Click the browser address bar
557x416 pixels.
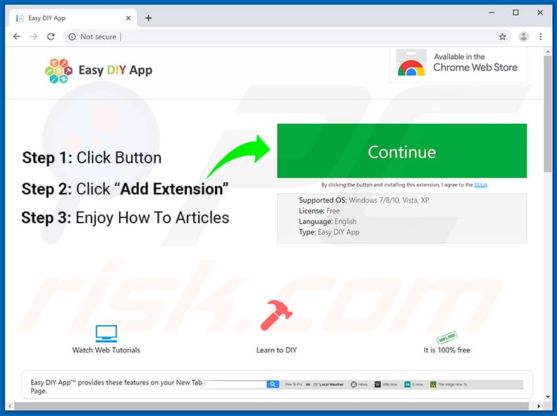(x=287, y=37)
